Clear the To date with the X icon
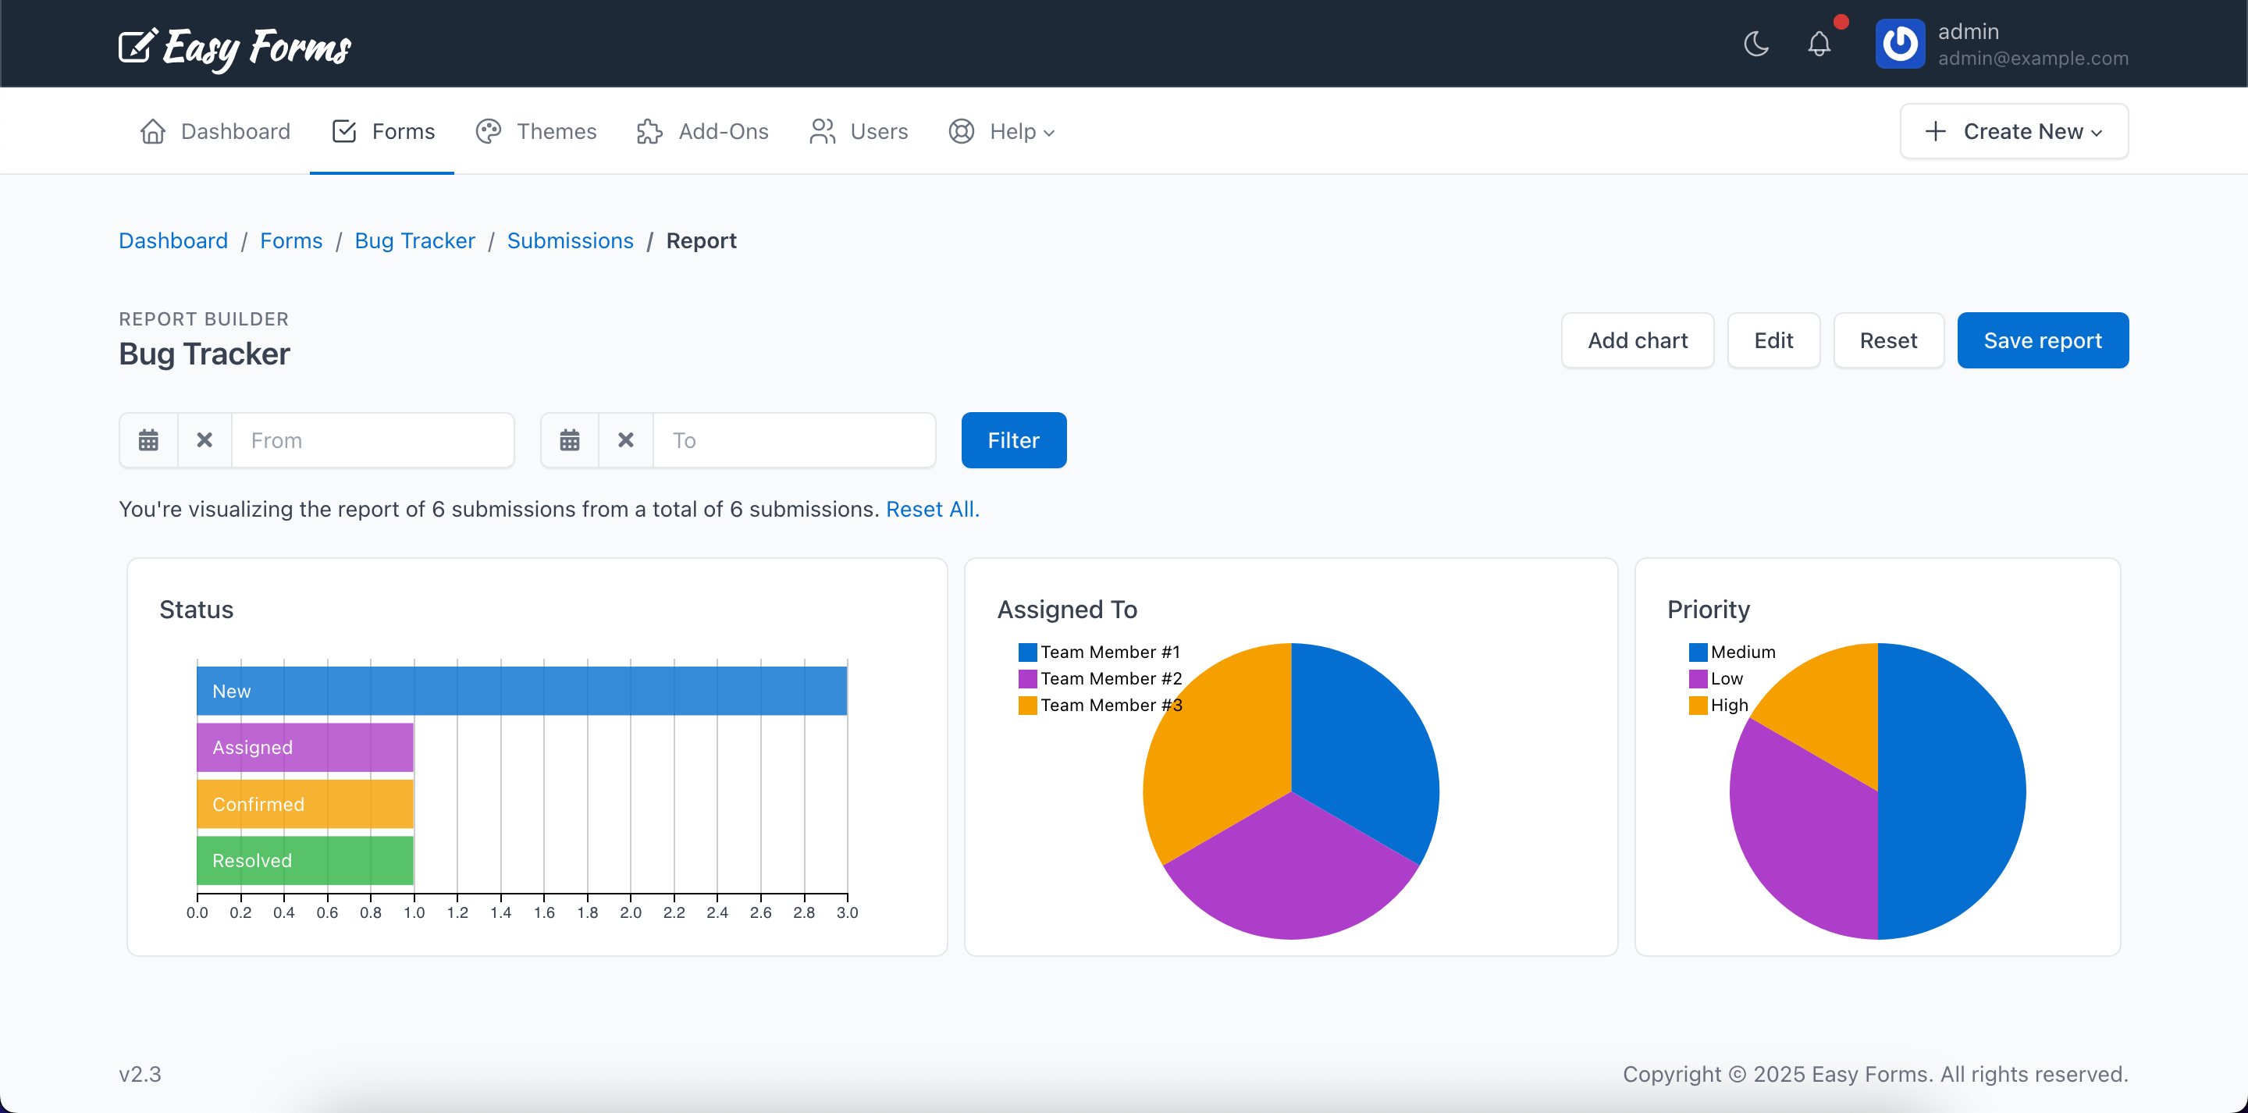The height and width of the screenshot is (1113, 2248). click(626, 440)
